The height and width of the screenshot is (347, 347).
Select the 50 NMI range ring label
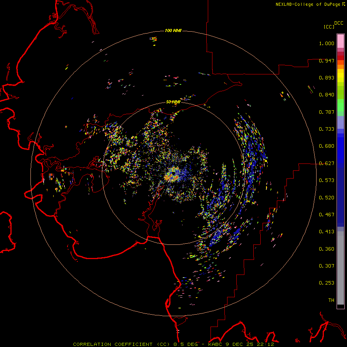point(173,102)
